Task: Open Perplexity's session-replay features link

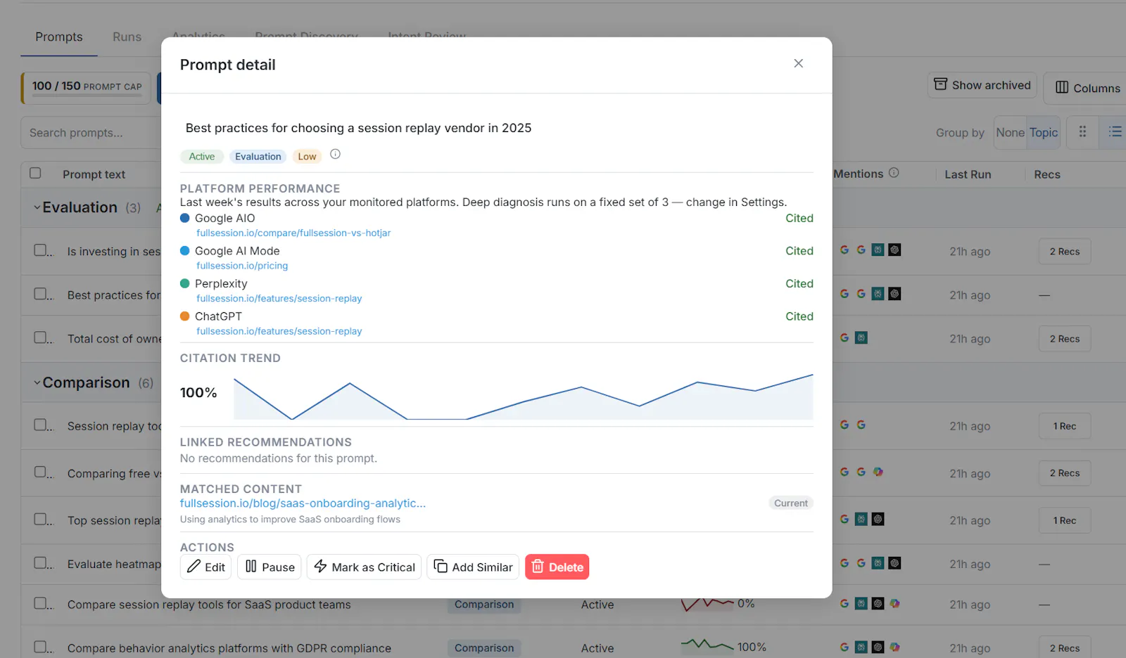Action: (279, 298)
